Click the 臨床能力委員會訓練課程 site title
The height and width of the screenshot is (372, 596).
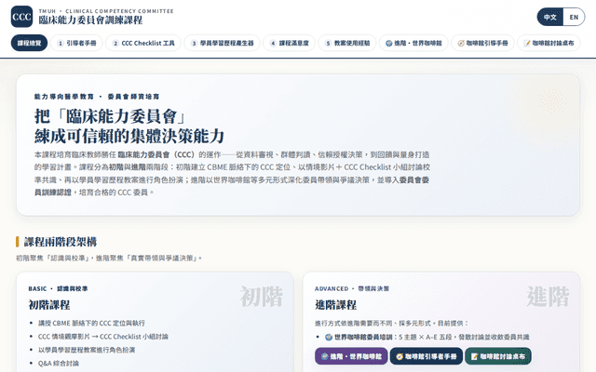coord(90,20)
